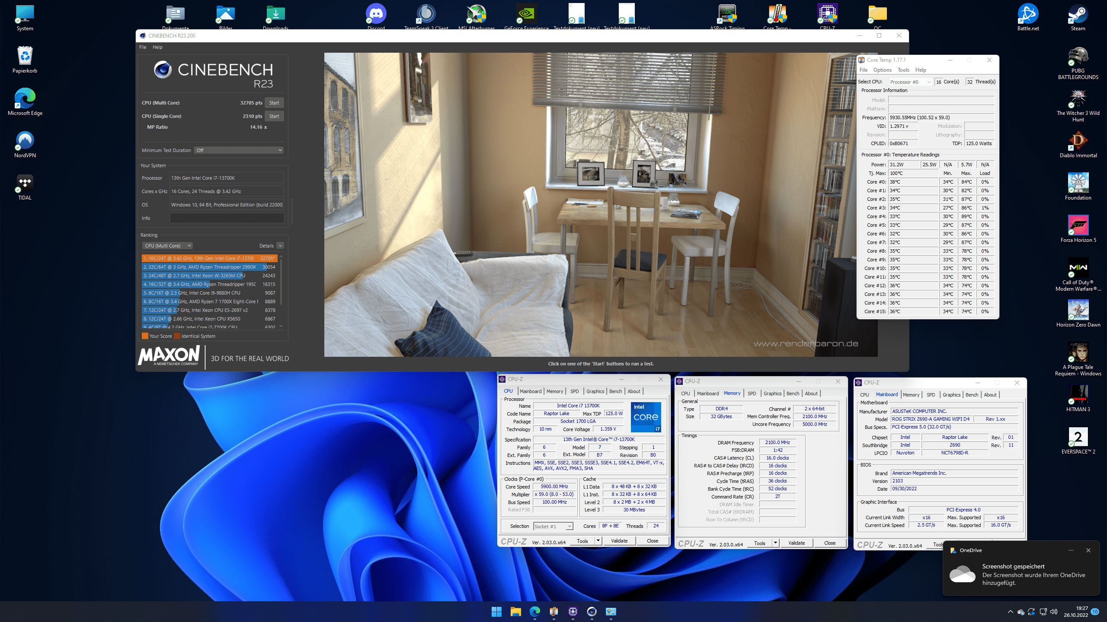Launch Steam from the desktop

point(1078,17)
